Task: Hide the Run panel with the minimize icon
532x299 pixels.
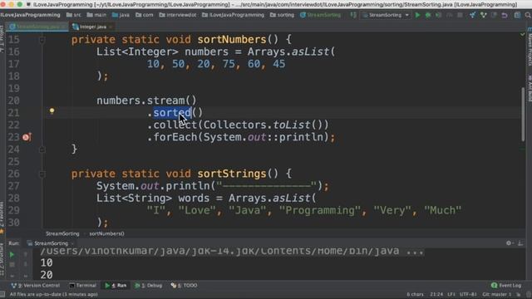Action: coord(520,243)
